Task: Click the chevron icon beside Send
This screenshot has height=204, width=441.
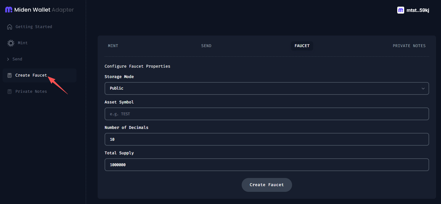Action: point(8,59)
